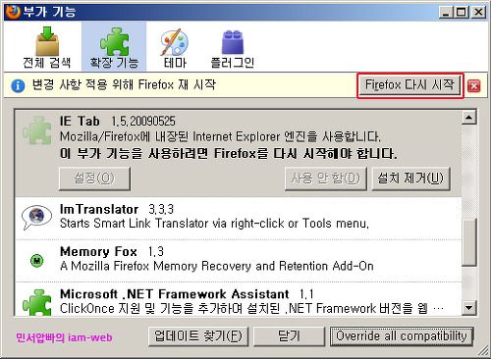Uninstall IE Tab with 설치 제거(U)

click(410, 179)
